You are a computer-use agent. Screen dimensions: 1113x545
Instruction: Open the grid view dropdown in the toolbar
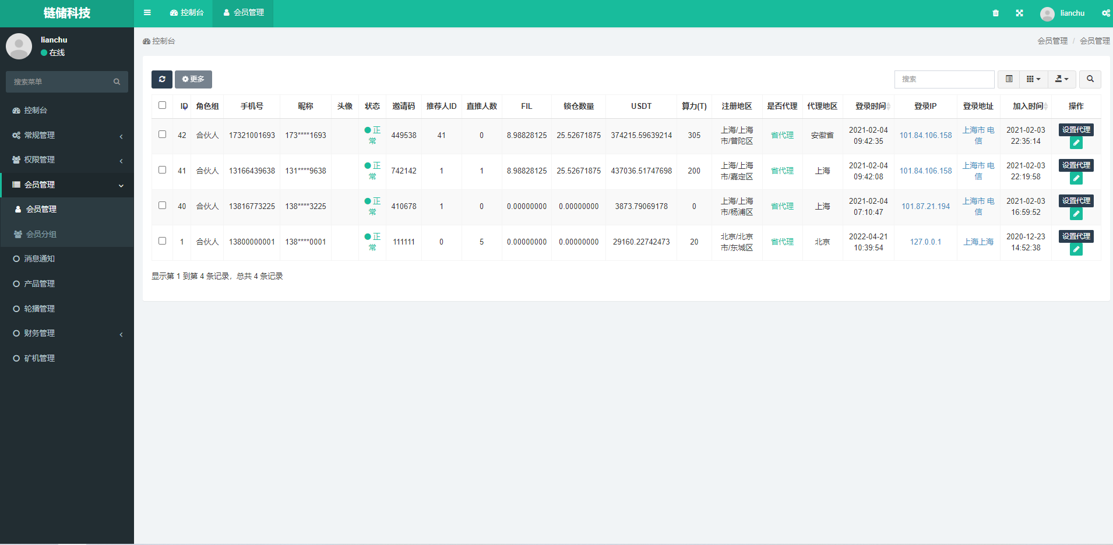pyautogui.click(x=1034, y=79)
